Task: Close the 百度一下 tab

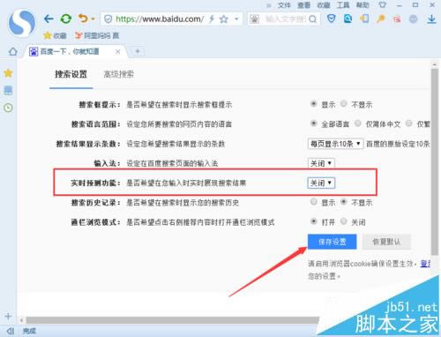Action: pyautogui.click(x=118, y=52)
